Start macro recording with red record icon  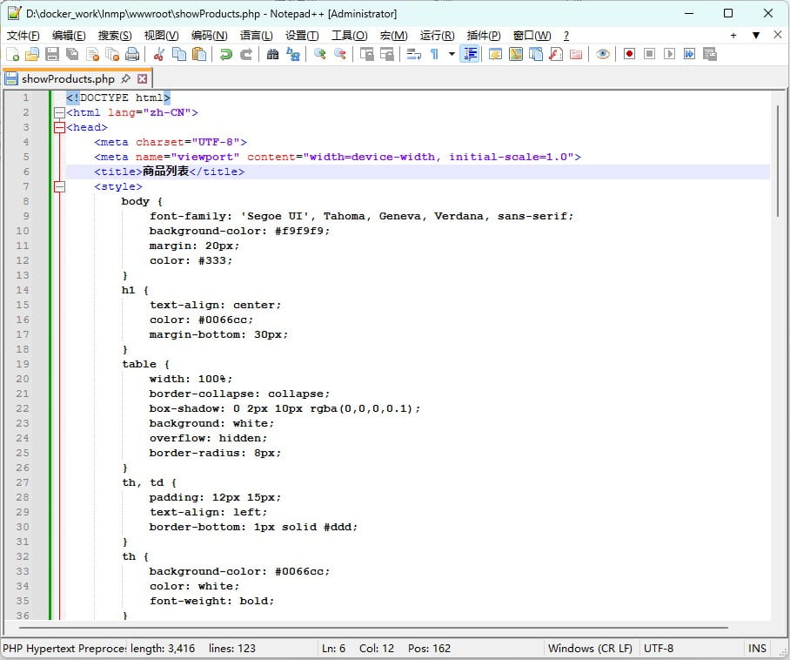[629, 54]
